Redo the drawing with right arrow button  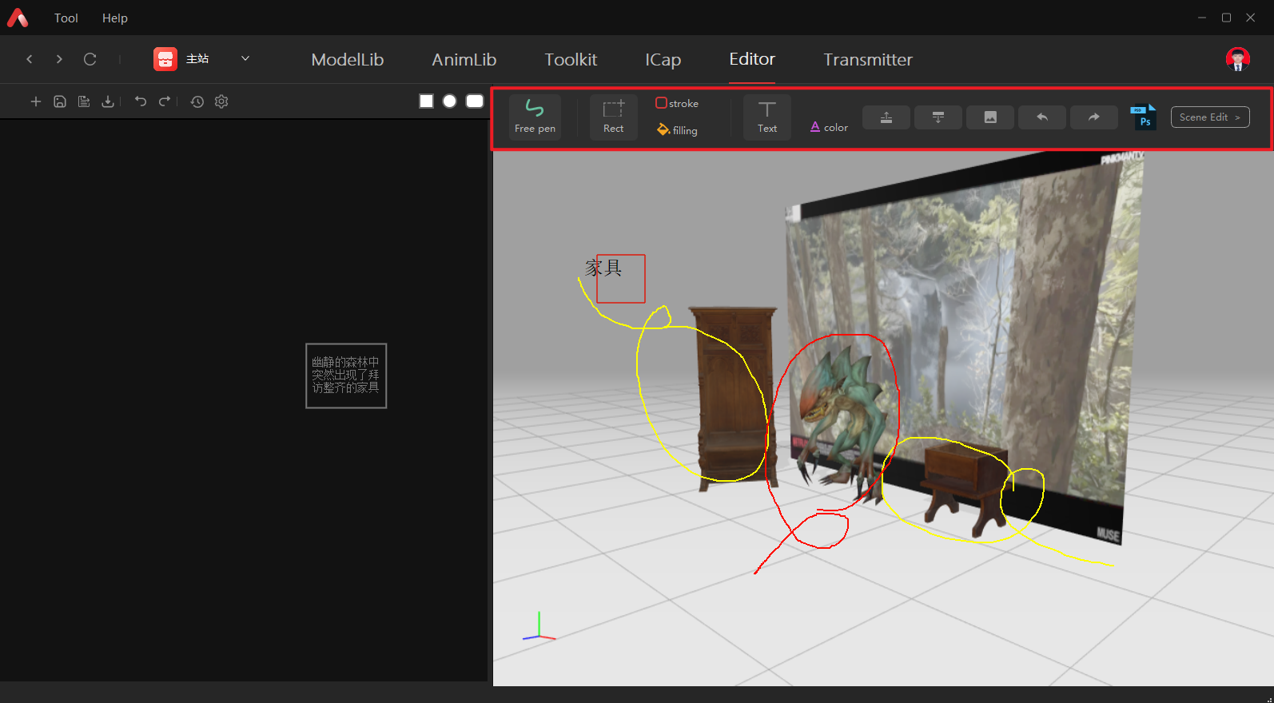(x=1094, y=117)
